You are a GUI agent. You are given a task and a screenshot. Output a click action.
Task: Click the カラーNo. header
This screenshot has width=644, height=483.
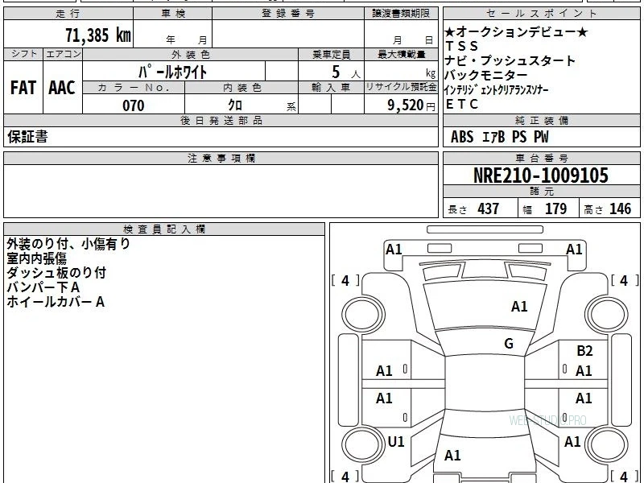[134, 88]
